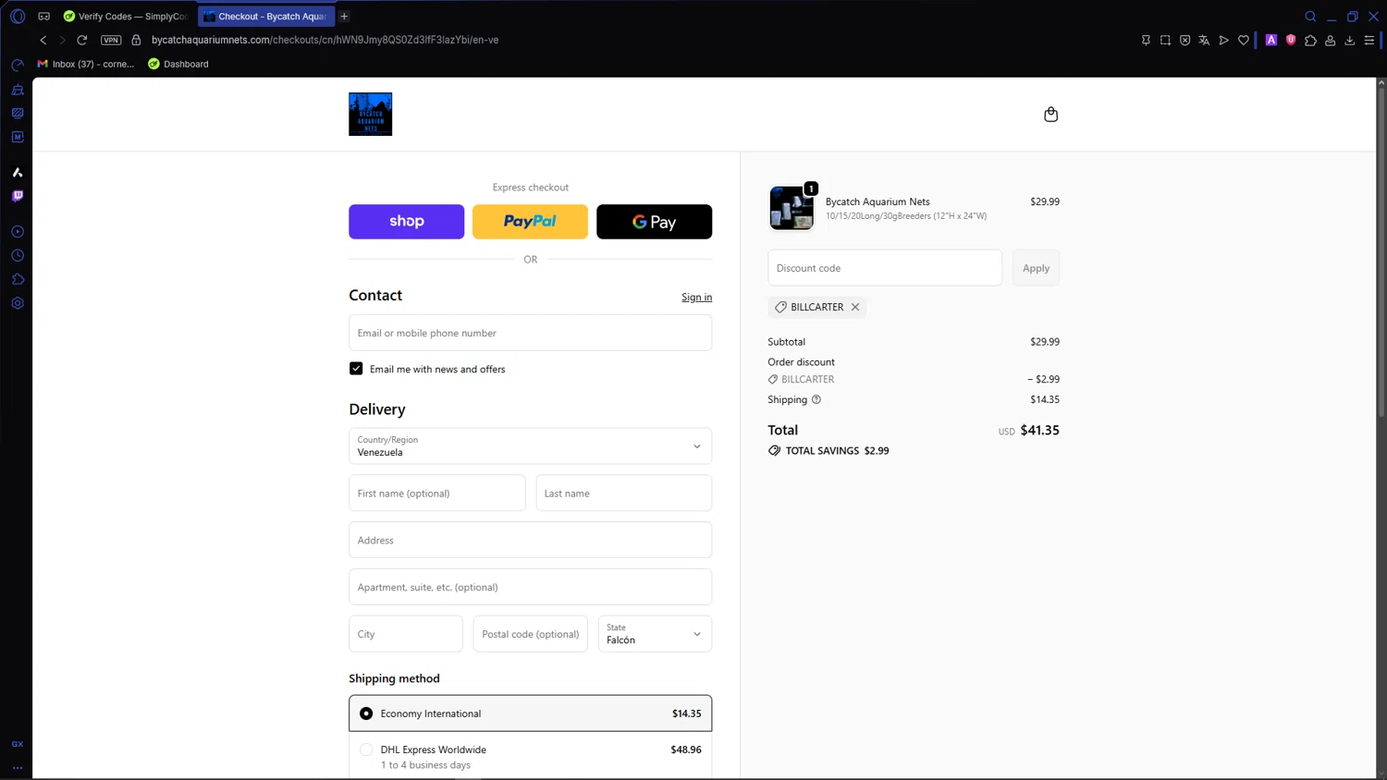The height and width of the screenshot is (780, 1387).
Task: Open the State dropdown showing Falcón
Action: pyautogui.click(x=655, y=634)
